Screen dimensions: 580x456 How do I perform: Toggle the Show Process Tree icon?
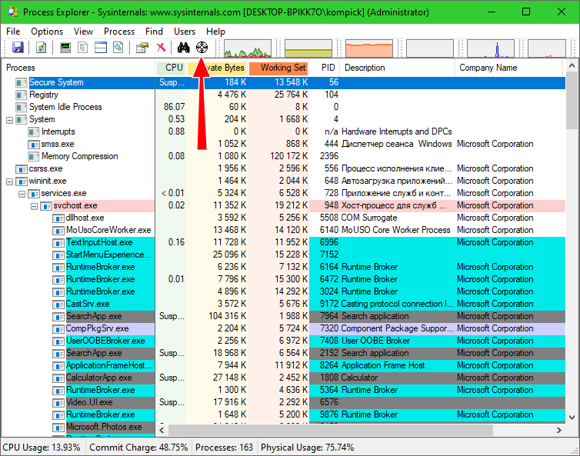coord(83,48)
